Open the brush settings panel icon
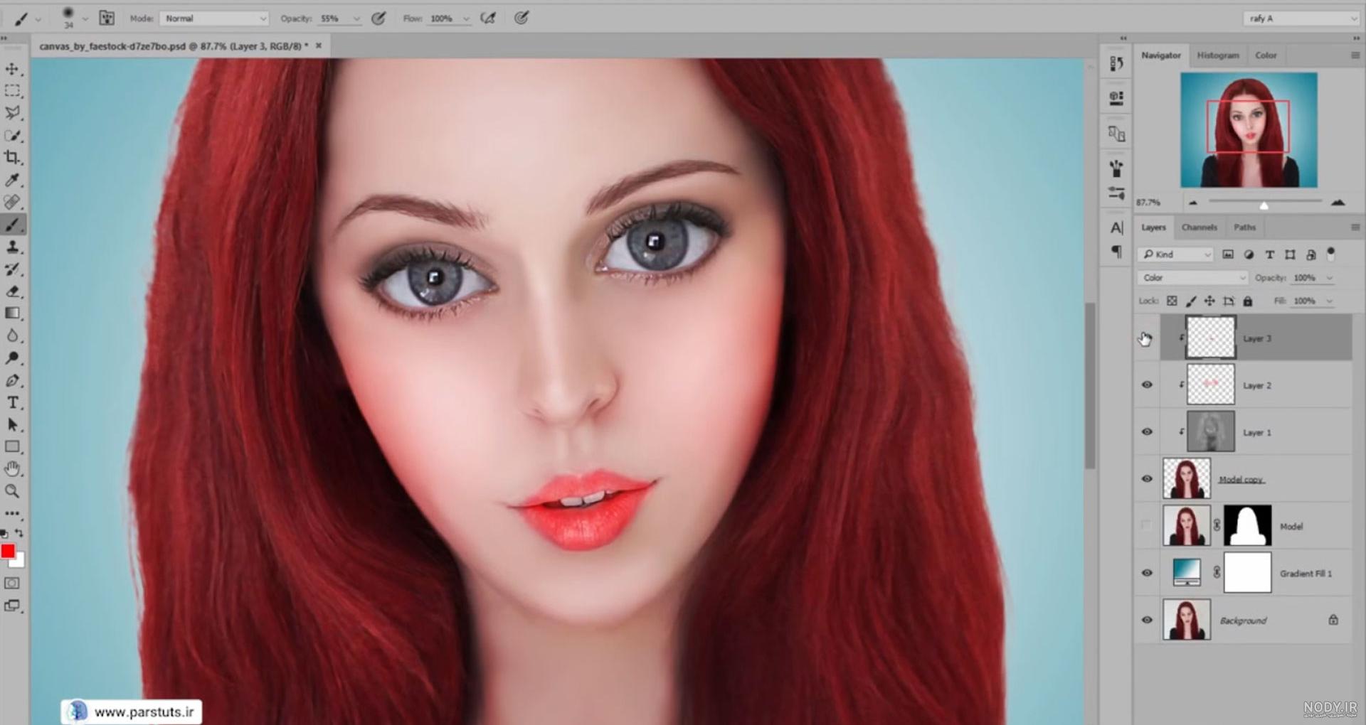Image resolution: width=1366 pixels, height=725 pixels. point(107,18)
